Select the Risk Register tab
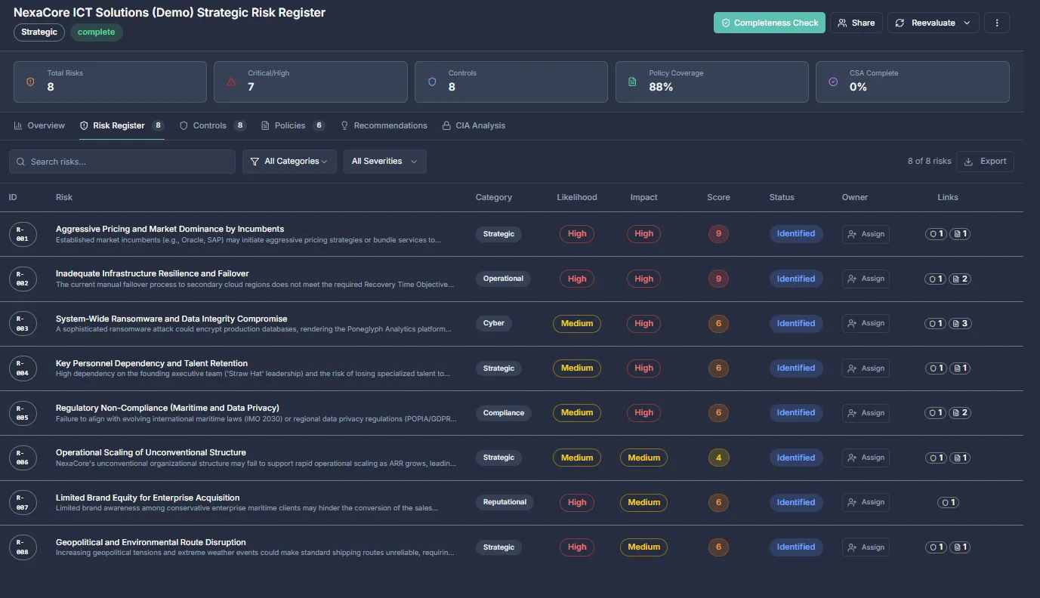Screen dimensions: 1040x598 [x=122, y=125]
